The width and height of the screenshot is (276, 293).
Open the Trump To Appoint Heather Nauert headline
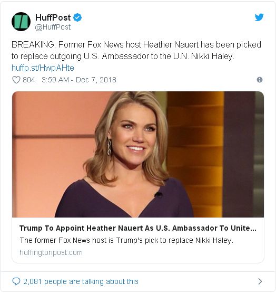coord(138,228)
